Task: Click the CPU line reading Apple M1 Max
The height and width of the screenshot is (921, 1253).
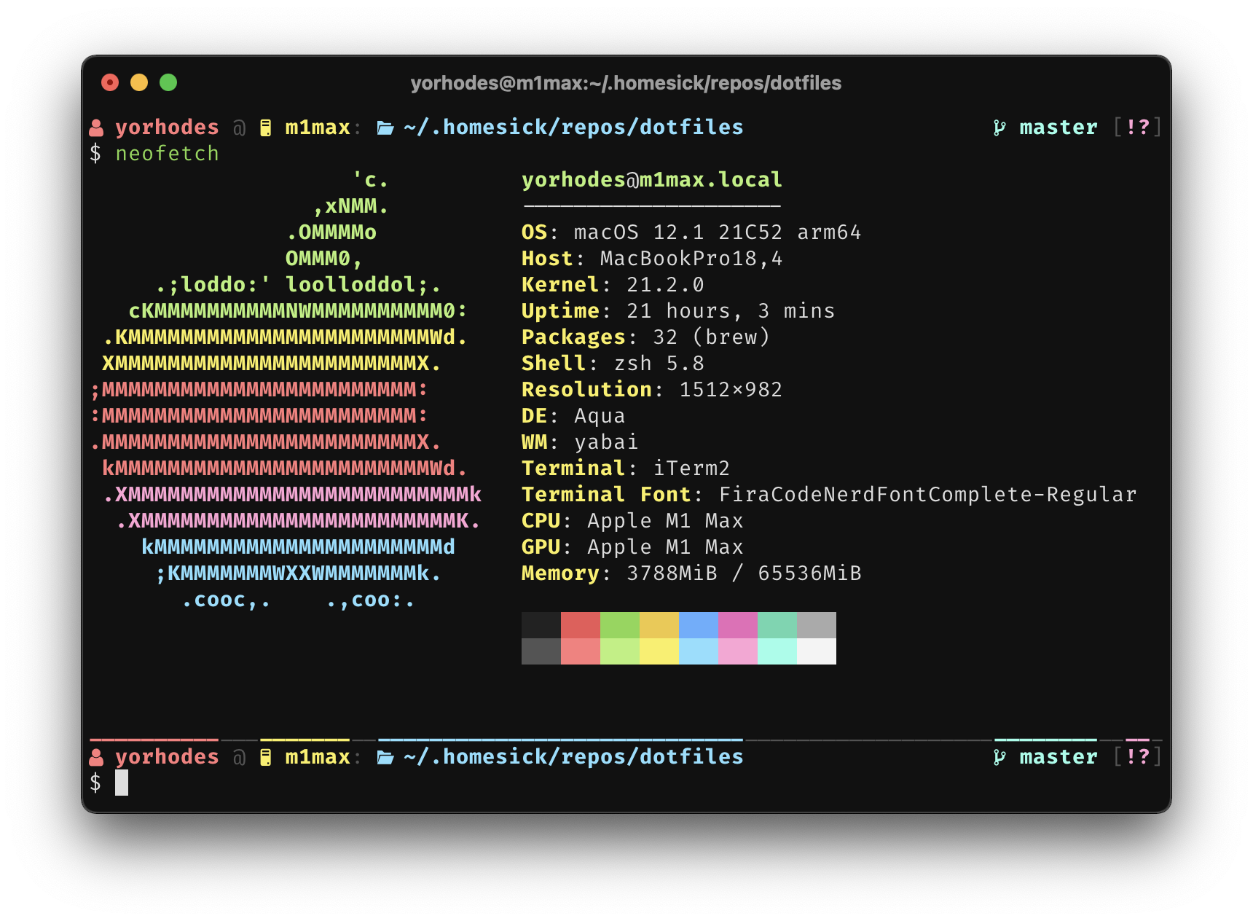Action: (x=632, y=521)
